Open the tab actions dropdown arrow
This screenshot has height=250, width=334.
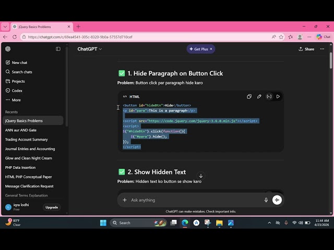5,27
